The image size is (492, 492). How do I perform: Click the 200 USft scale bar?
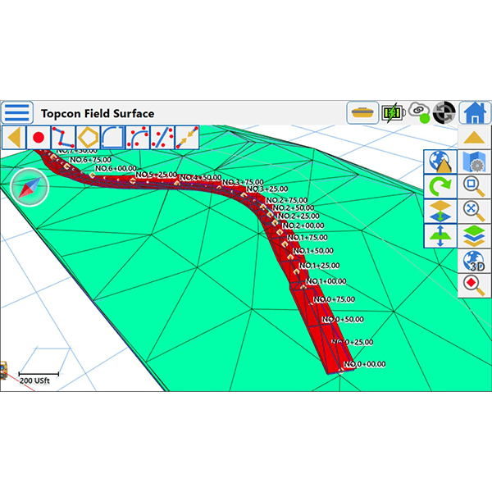39,378
